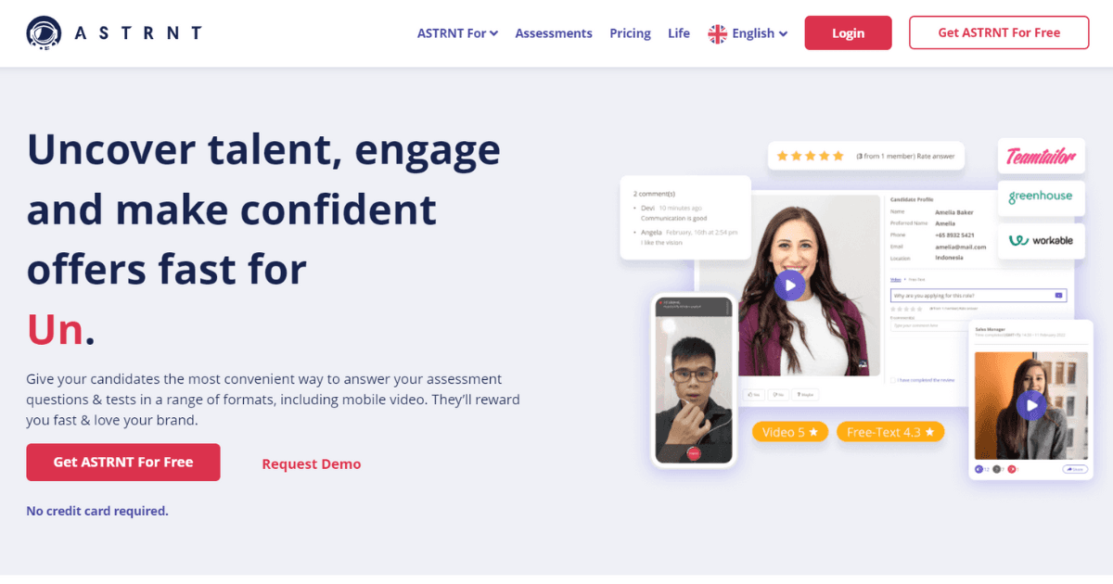The image size is (1113, 584).
Task: Click the greenhouse integration logo
Action: pyautogui.click(x=1041, y=197)
